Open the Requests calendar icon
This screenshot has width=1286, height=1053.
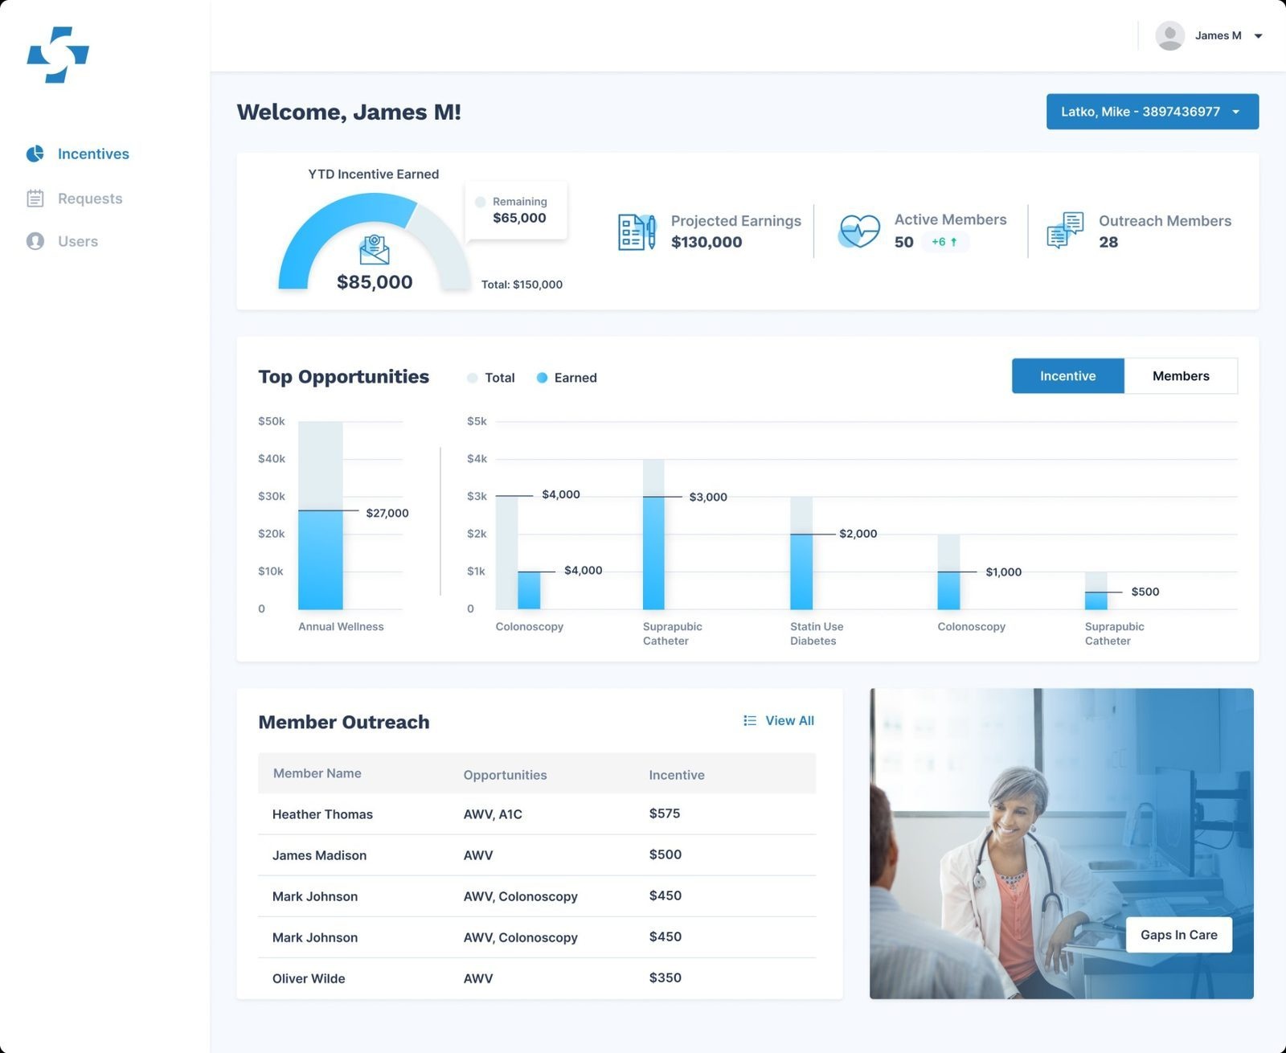coord(35,198)
